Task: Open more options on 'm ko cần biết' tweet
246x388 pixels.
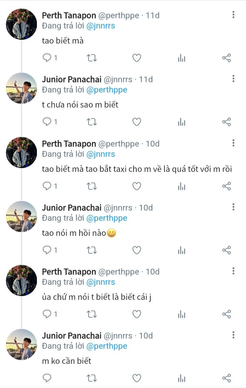Action: pos(233,335)
